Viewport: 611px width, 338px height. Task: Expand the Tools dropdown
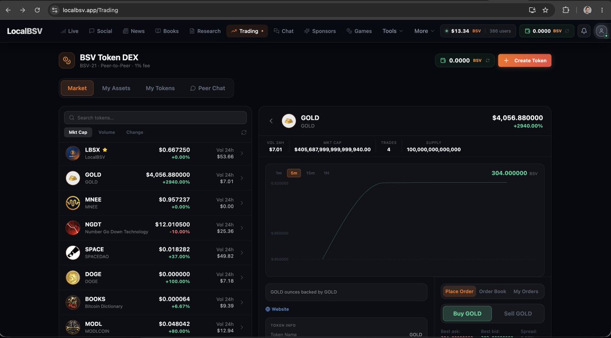point(393,31)
